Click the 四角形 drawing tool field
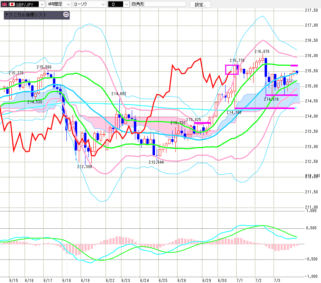The height and width of the screenshot is (283, 321). [158, 4]
